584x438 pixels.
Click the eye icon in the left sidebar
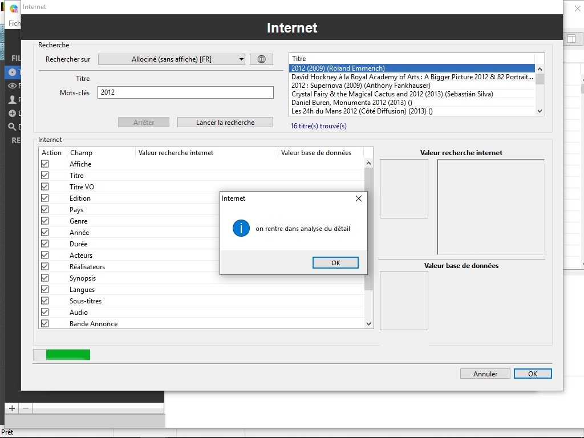12,86
